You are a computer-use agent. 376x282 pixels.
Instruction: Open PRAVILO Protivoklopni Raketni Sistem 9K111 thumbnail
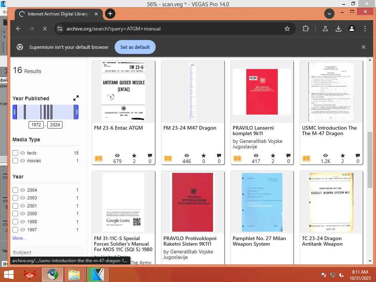click(x=192, y=202)
